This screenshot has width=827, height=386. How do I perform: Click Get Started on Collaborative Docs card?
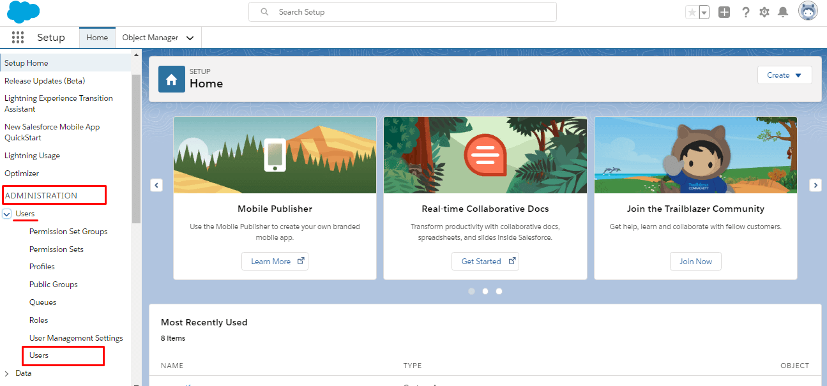(x=485, y=262)
